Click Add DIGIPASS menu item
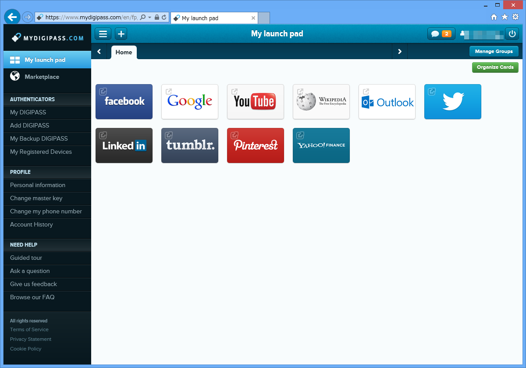This screenshot has height=368, width=526. (47, 126)
